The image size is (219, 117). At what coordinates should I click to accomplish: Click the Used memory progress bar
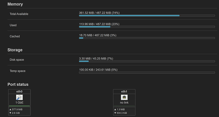[147, 27]
